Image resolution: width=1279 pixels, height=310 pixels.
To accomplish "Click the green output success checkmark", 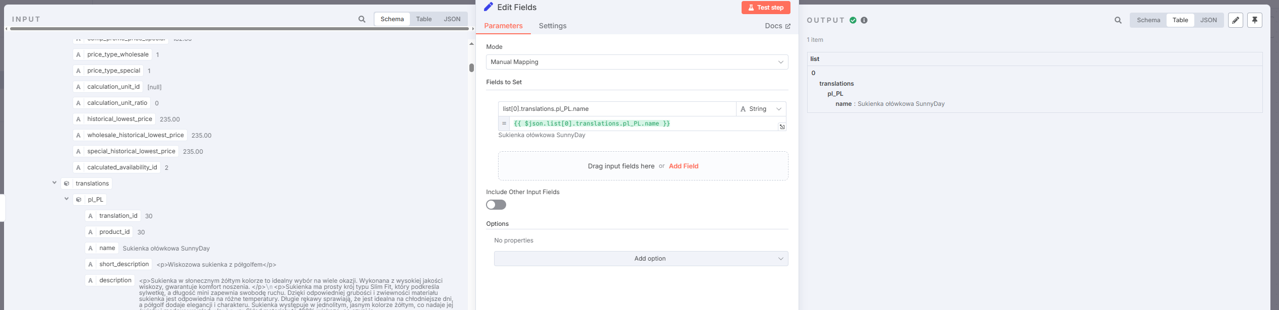I will tap(853, 20).
